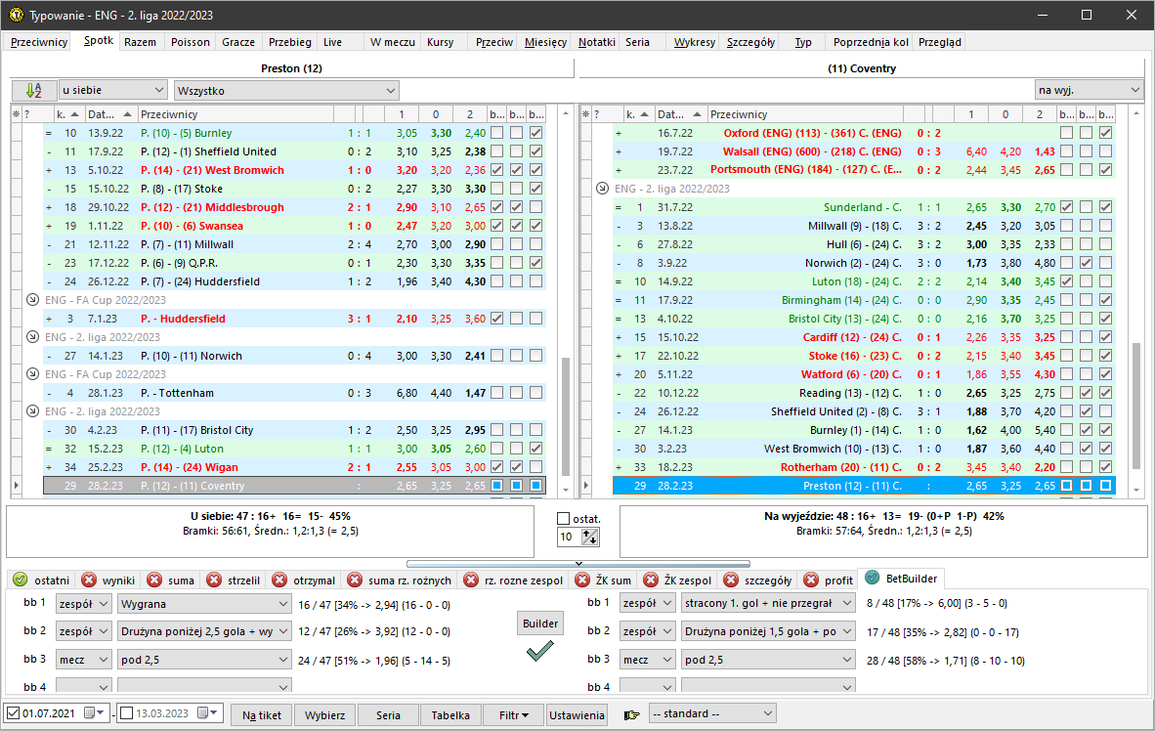Click the A-Z sort icon above Preston's match list

pos(33,89)
